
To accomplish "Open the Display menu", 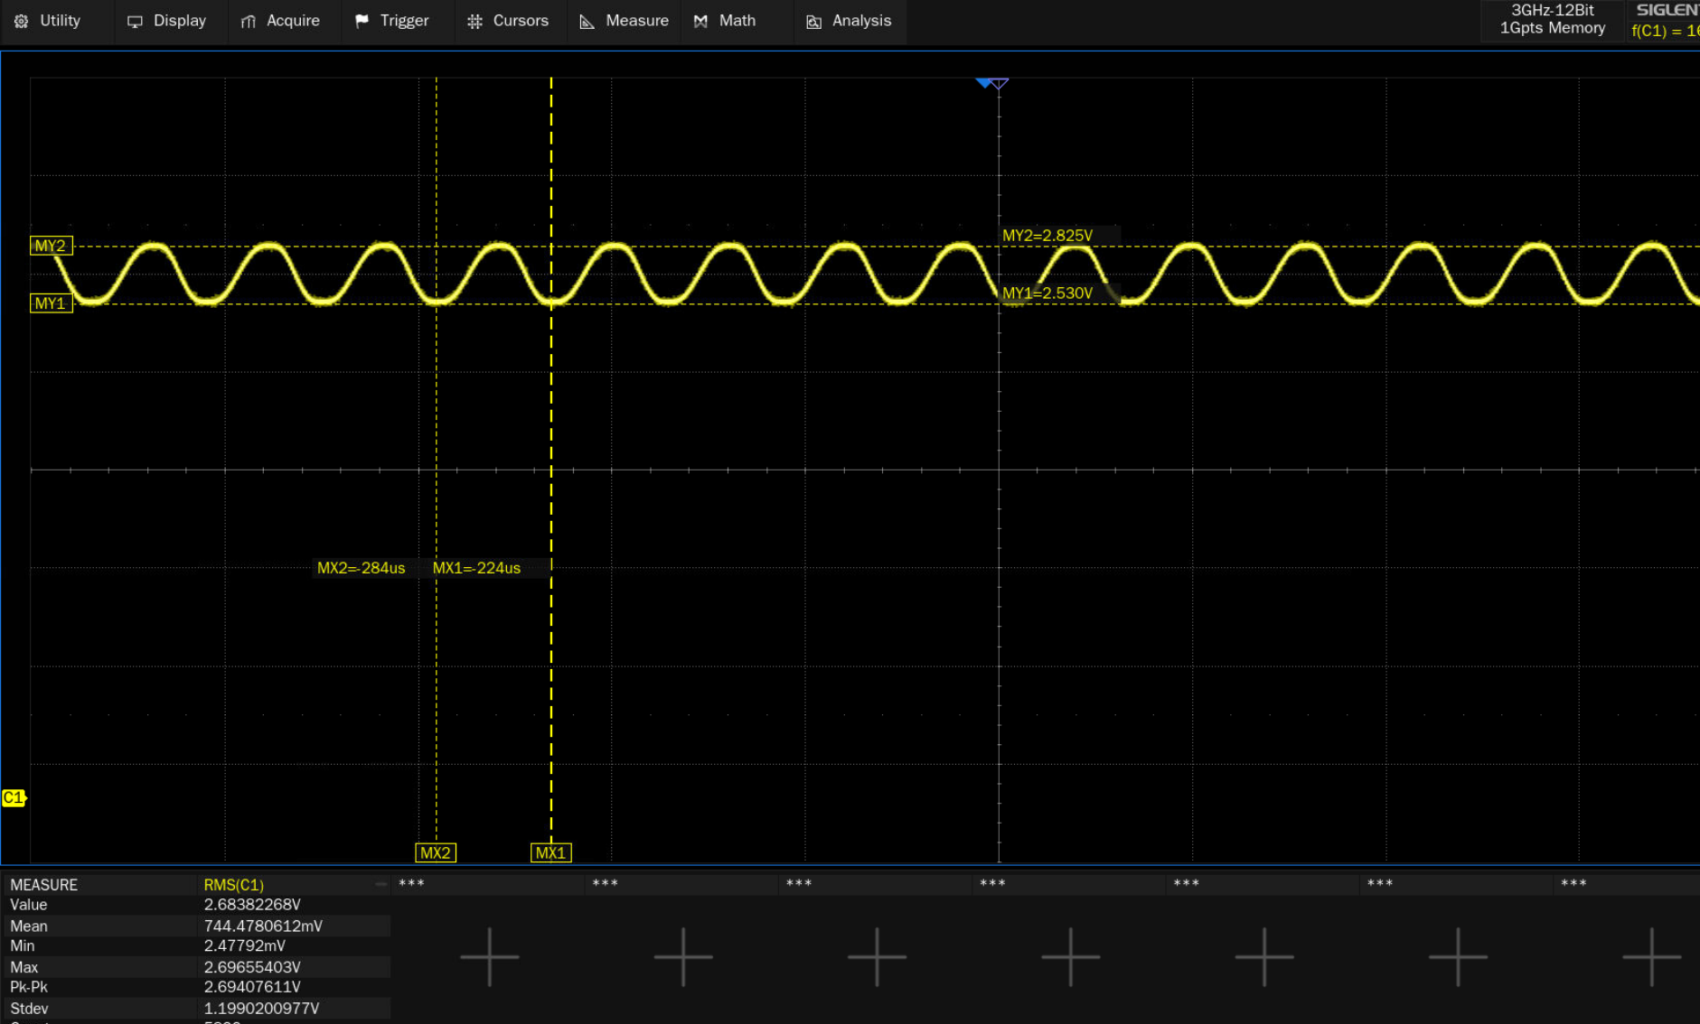I will point(168,21).
